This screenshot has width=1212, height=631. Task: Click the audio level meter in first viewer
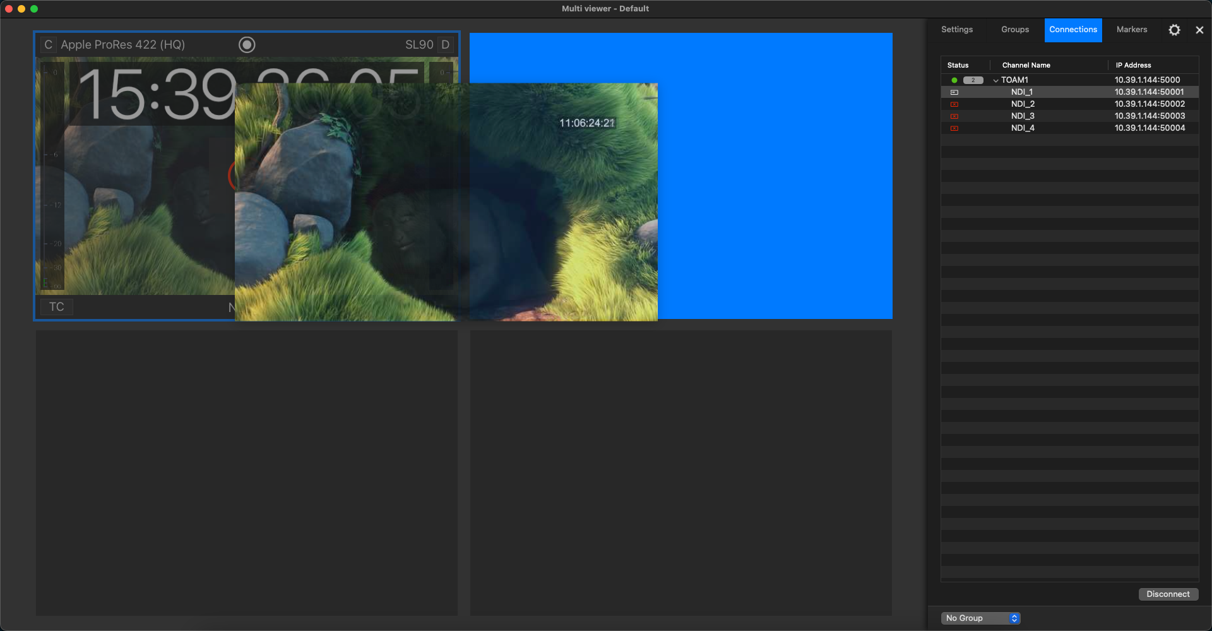(x=52, y=176)
